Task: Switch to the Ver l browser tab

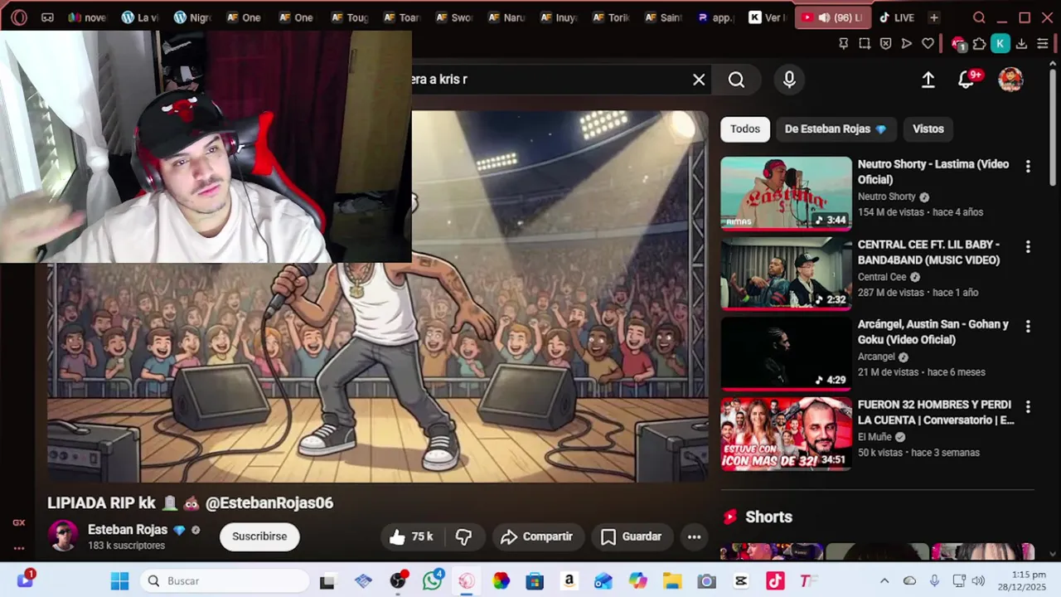Action: tap(768, 17)
